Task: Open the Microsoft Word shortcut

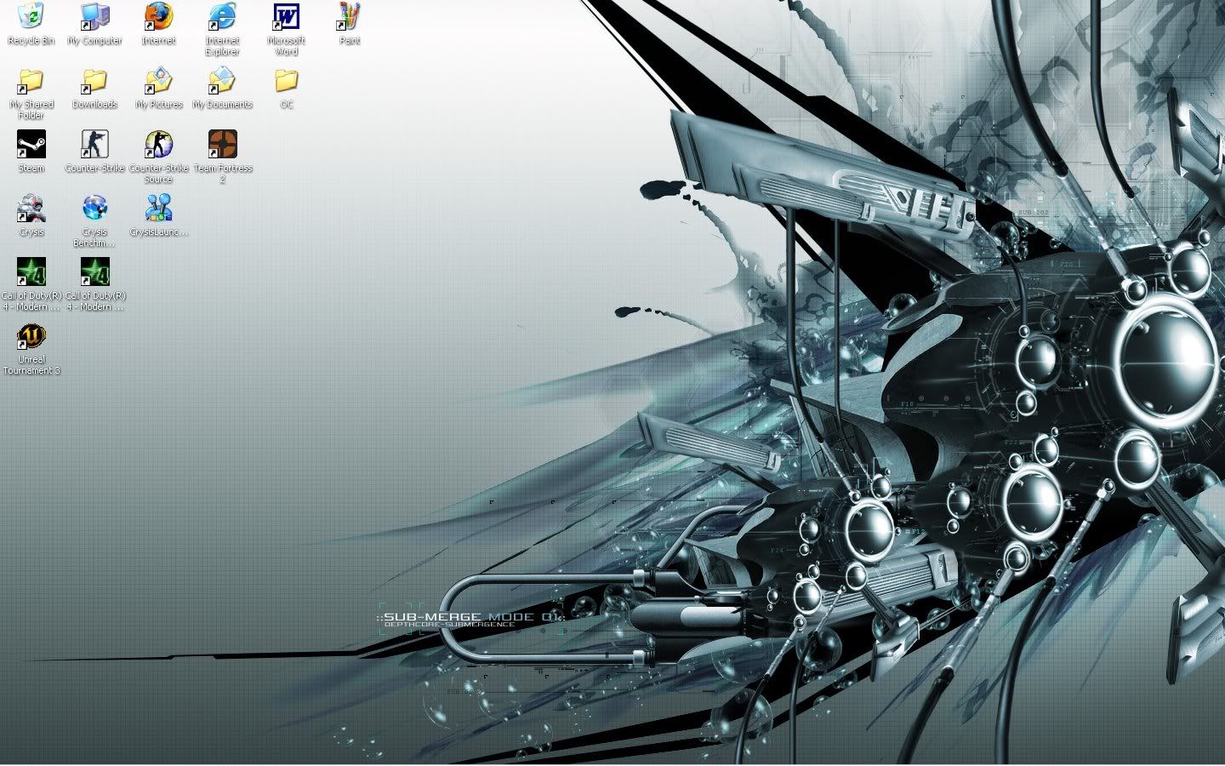Action: point(286,17)
